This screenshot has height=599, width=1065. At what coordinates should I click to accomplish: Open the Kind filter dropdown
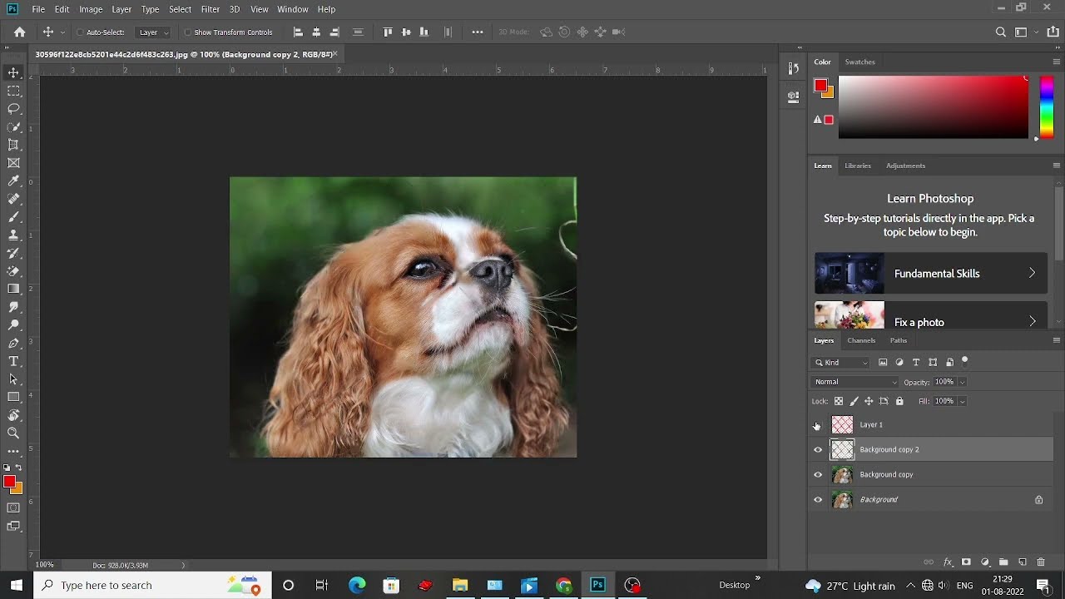coord(841,363)
